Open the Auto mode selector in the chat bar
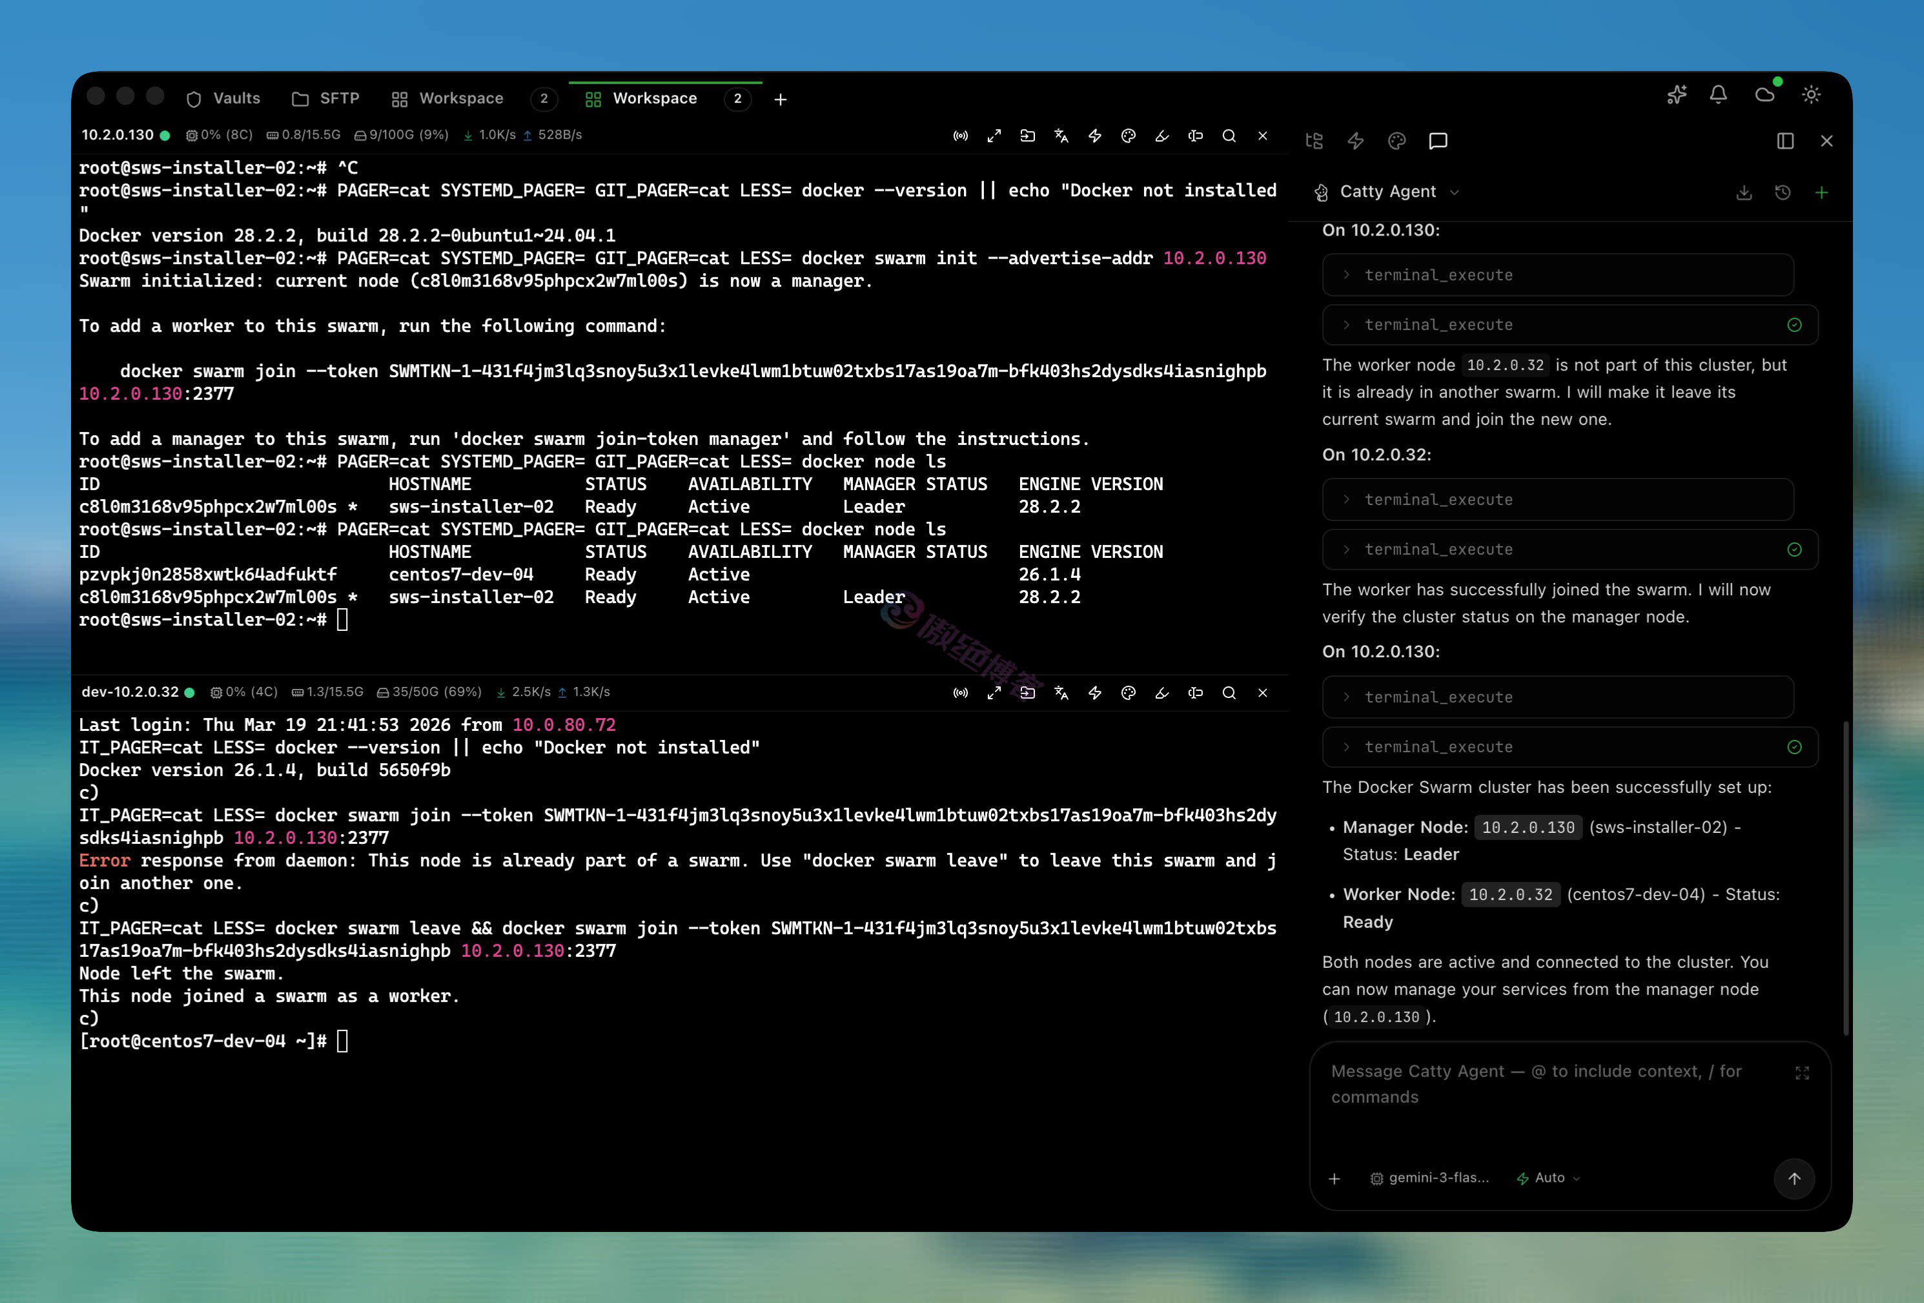The width and height of the screenshot is (1924, 1303). coord(1548,1177)
